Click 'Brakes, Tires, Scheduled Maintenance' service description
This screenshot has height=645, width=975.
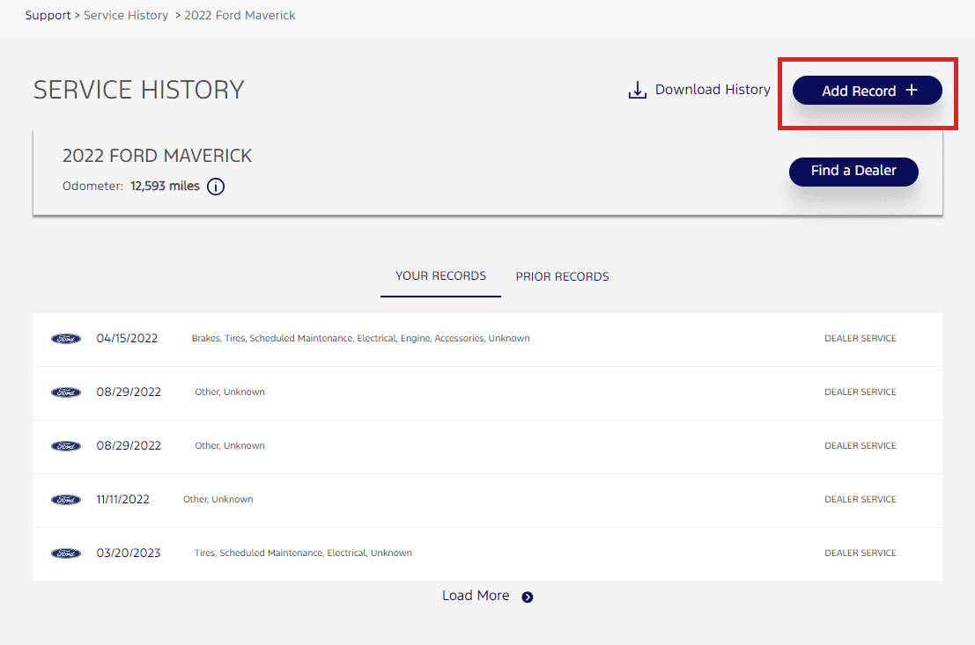tap(360, 339)
